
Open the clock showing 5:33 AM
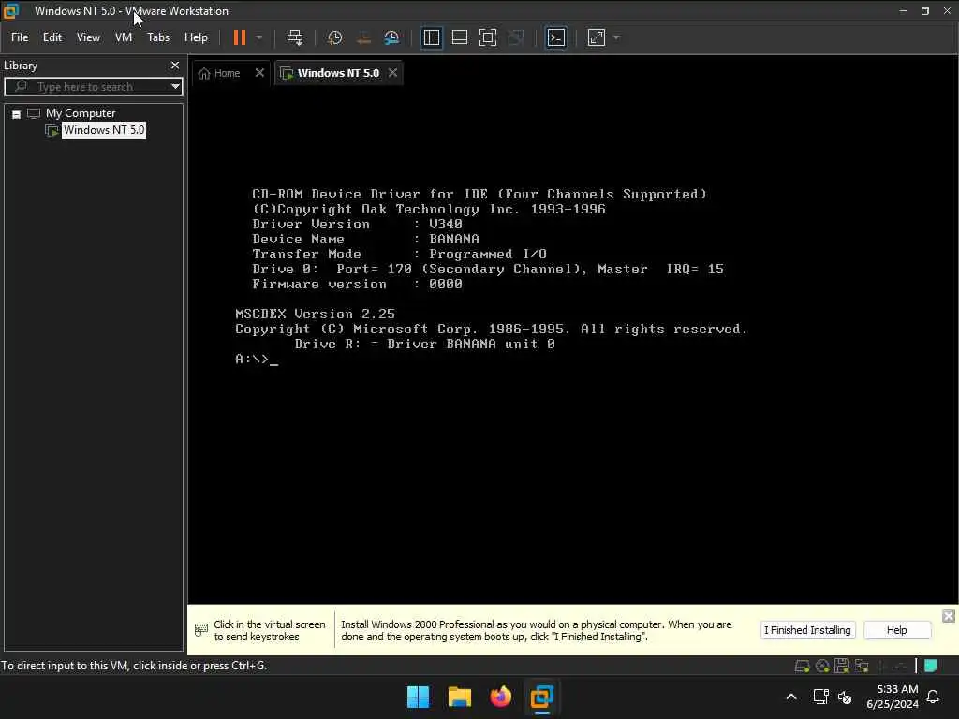coord(893,697)
